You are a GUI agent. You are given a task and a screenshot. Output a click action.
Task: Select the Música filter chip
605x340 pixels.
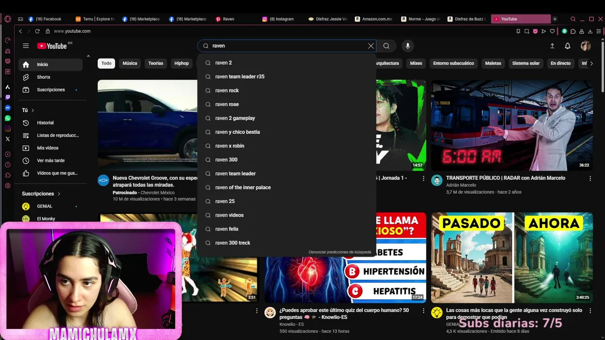tap(130, 63)
